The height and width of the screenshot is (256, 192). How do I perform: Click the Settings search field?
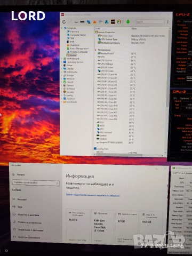(x=36, y=183)
